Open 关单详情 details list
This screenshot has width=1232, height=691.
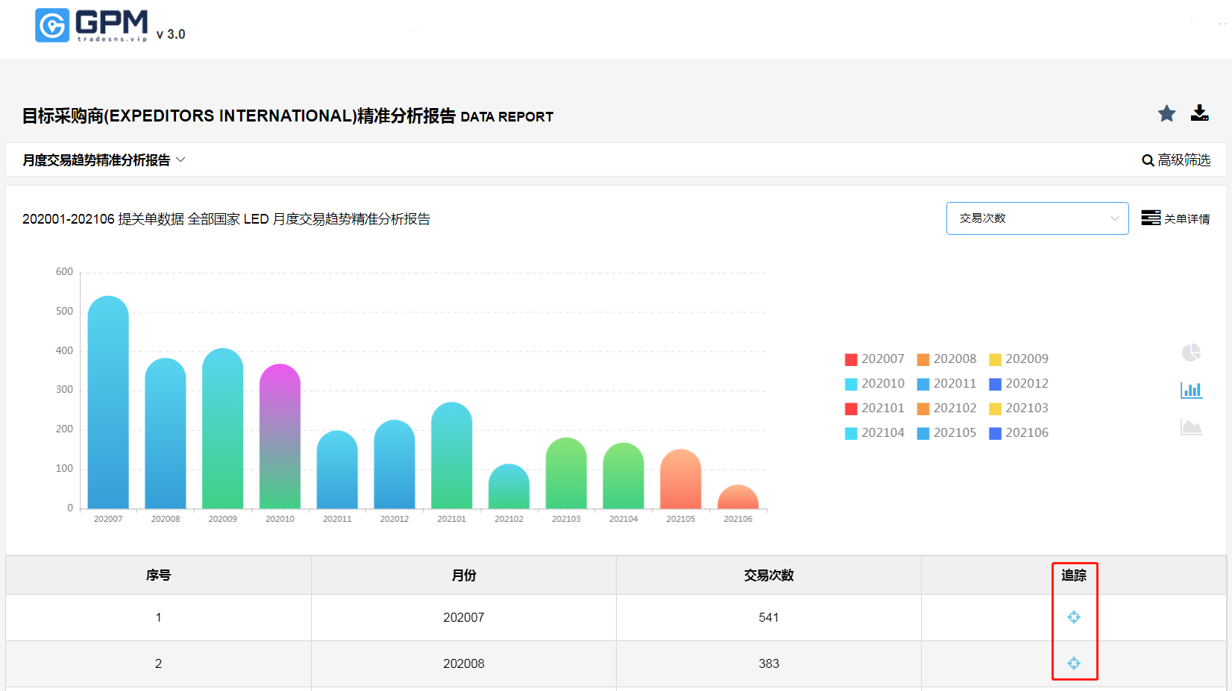[x=1175, y=218]
